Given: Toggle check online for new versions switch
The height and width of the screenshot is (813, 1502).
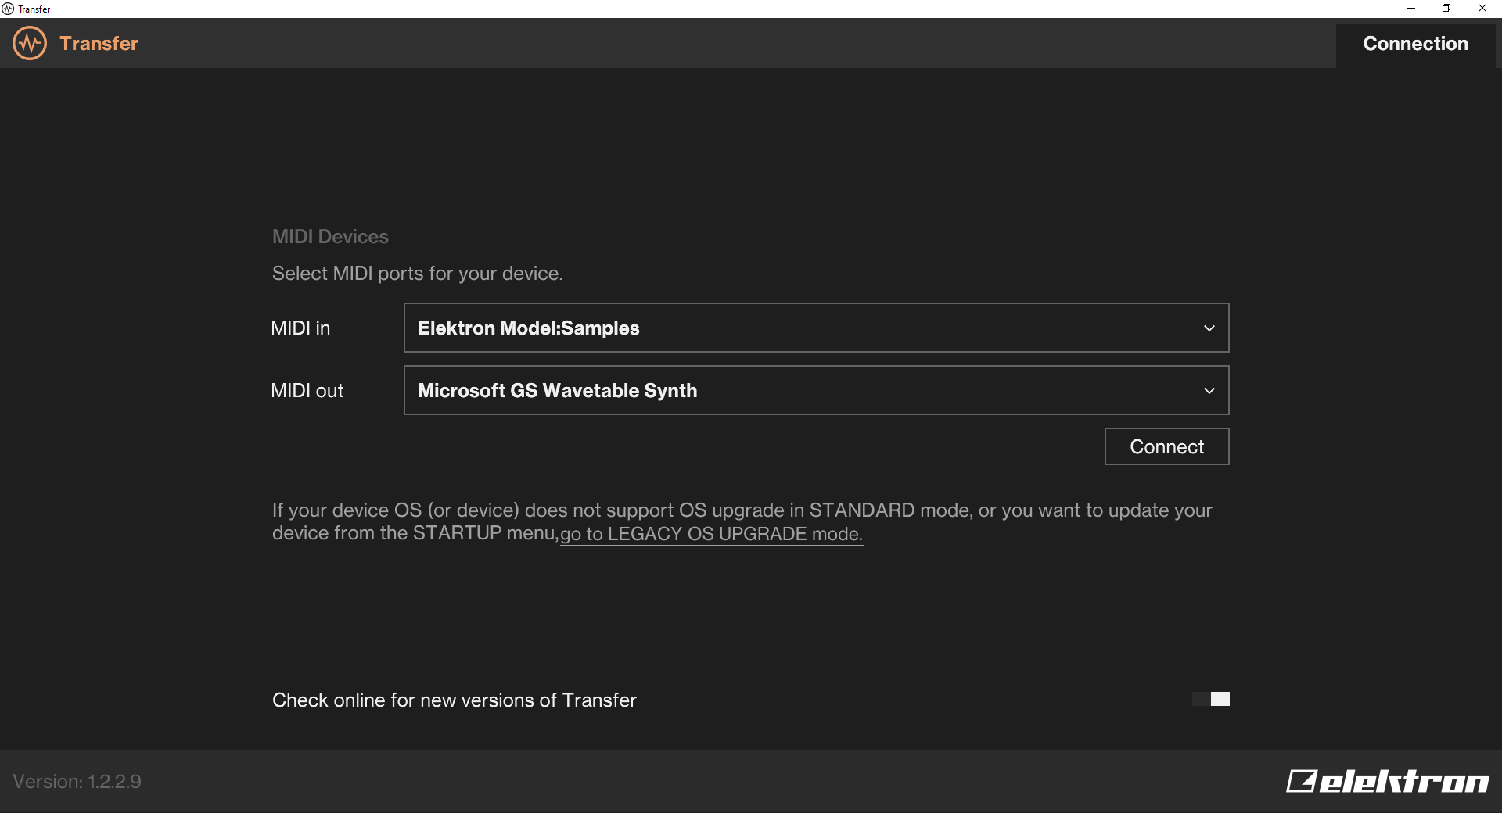Looking at the screenshot, I should pyautogui.click(x=1211, y=699).
